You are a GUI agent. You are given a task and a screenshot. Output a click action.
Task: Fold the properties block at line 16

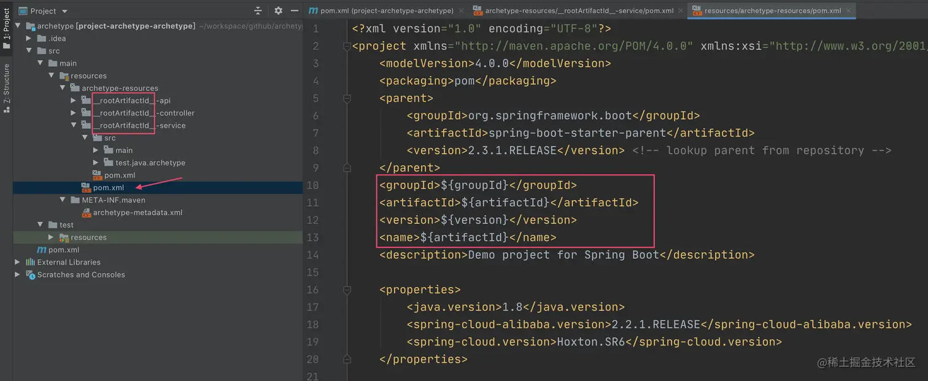click(347, 289)
